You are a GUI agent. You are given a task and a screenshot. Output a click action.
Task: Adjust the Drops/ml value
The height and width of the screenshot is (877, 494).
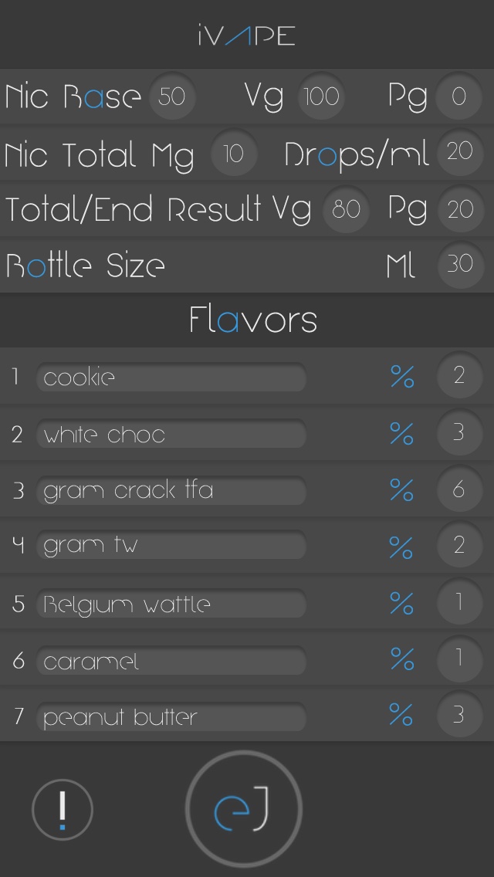coord(459,151)
